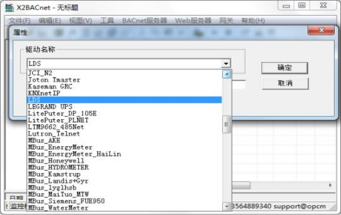
Task: Select LitePuter_PLNET driver
Action: tap(124, 120)
